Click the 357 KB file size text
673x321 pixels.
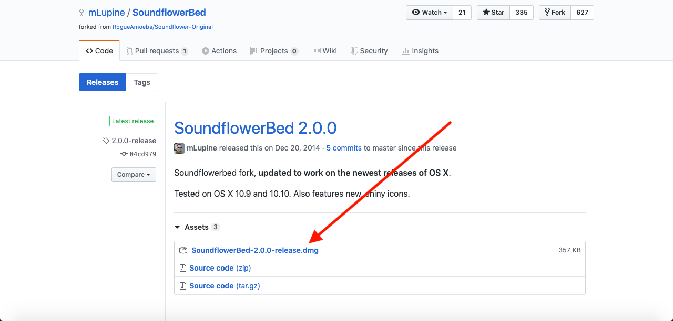pyautogui.click(x=569, y=250)
